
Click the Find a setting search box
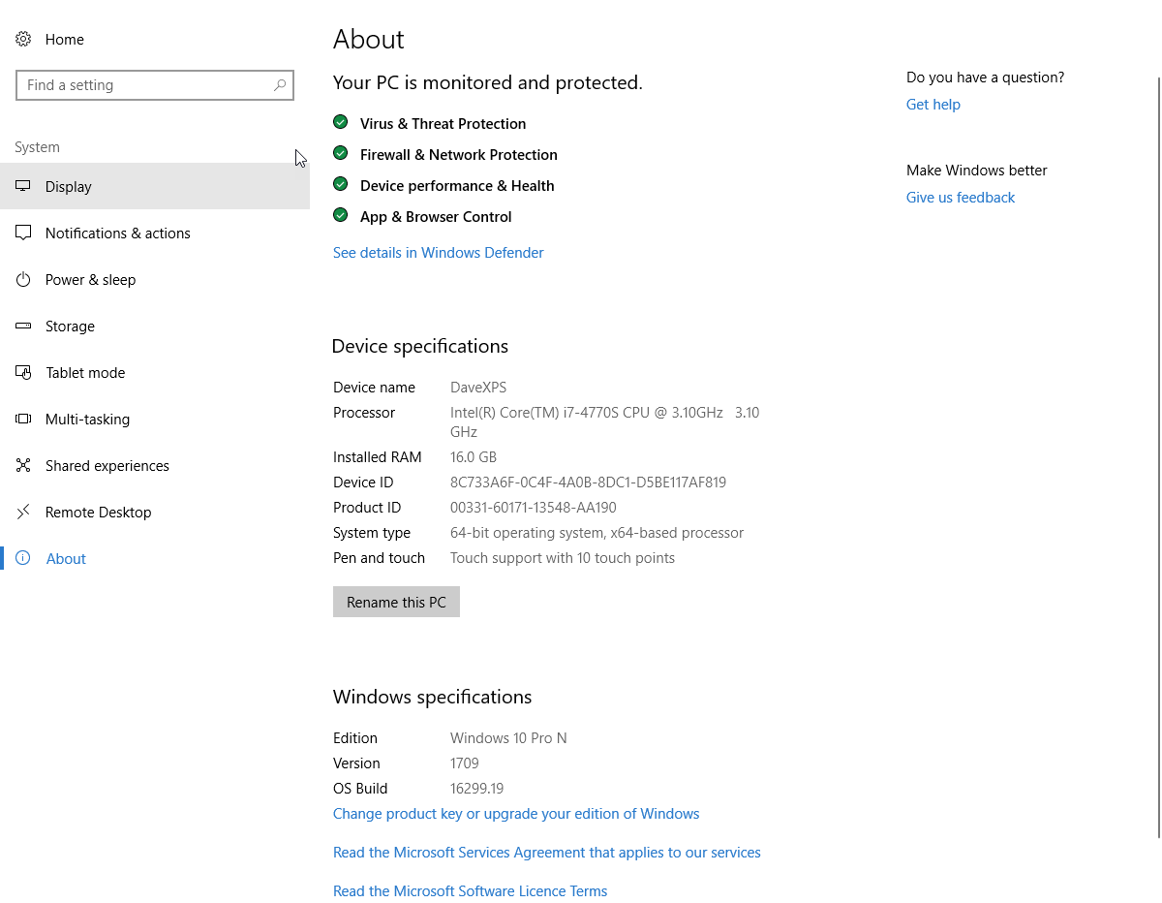[155, 85]
